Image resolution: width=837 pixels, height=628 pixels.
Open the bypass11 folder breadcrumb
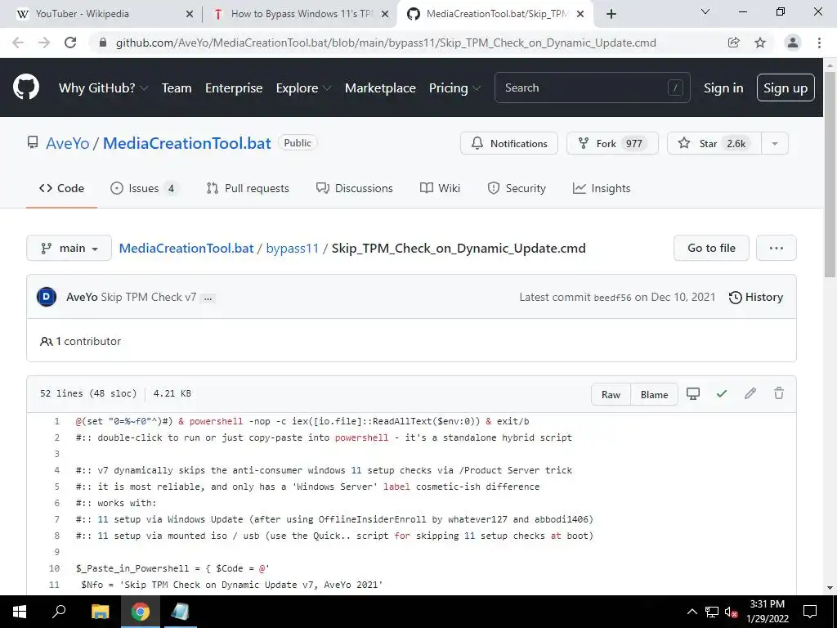[x=292, y=249]
